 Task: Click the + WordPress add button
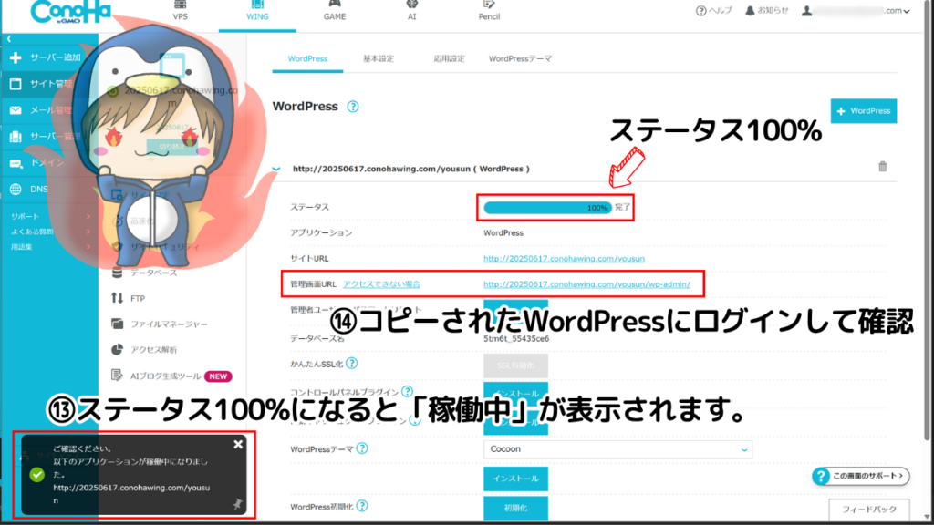[863, 111]
